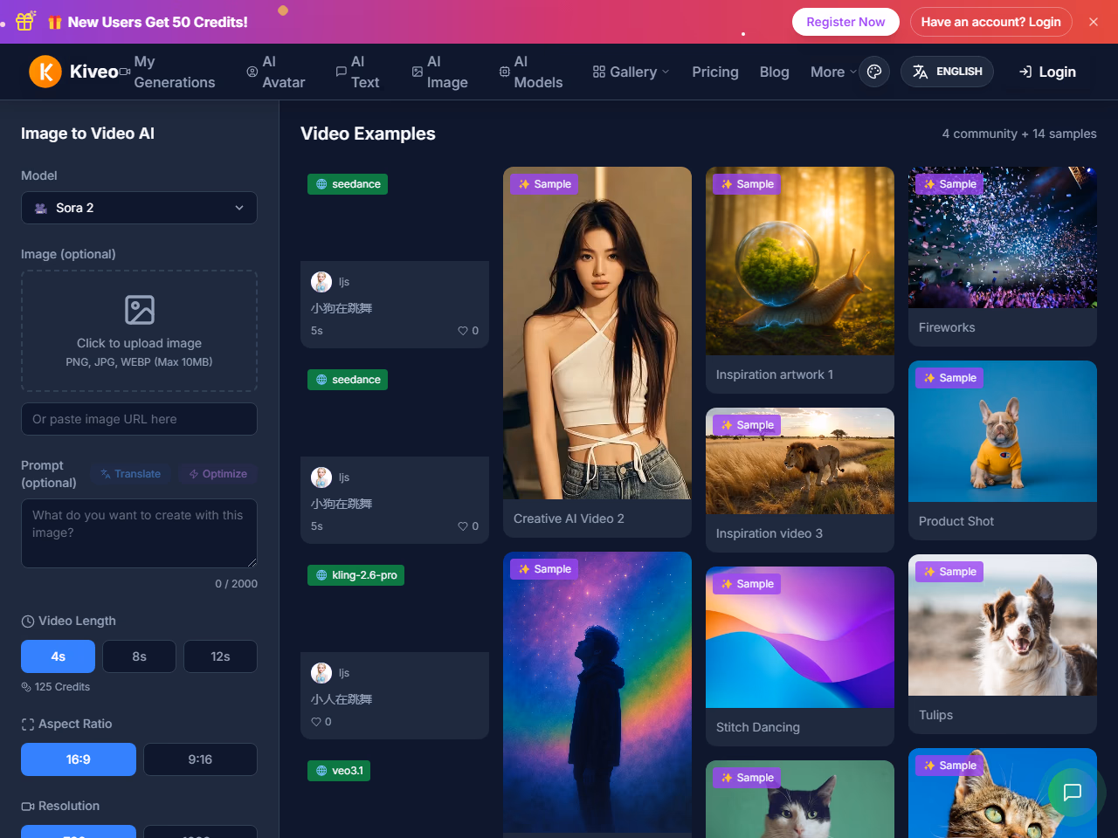Click the Optimize prompt button
This screenshot has height=838, width=1118.
(x=218, y=474)
